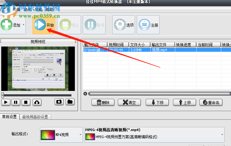The height and width of the screenshot is (146, 231).
Task: Click the 输出文件 column header
Action: pyautogui.click(x=163, y=45)
